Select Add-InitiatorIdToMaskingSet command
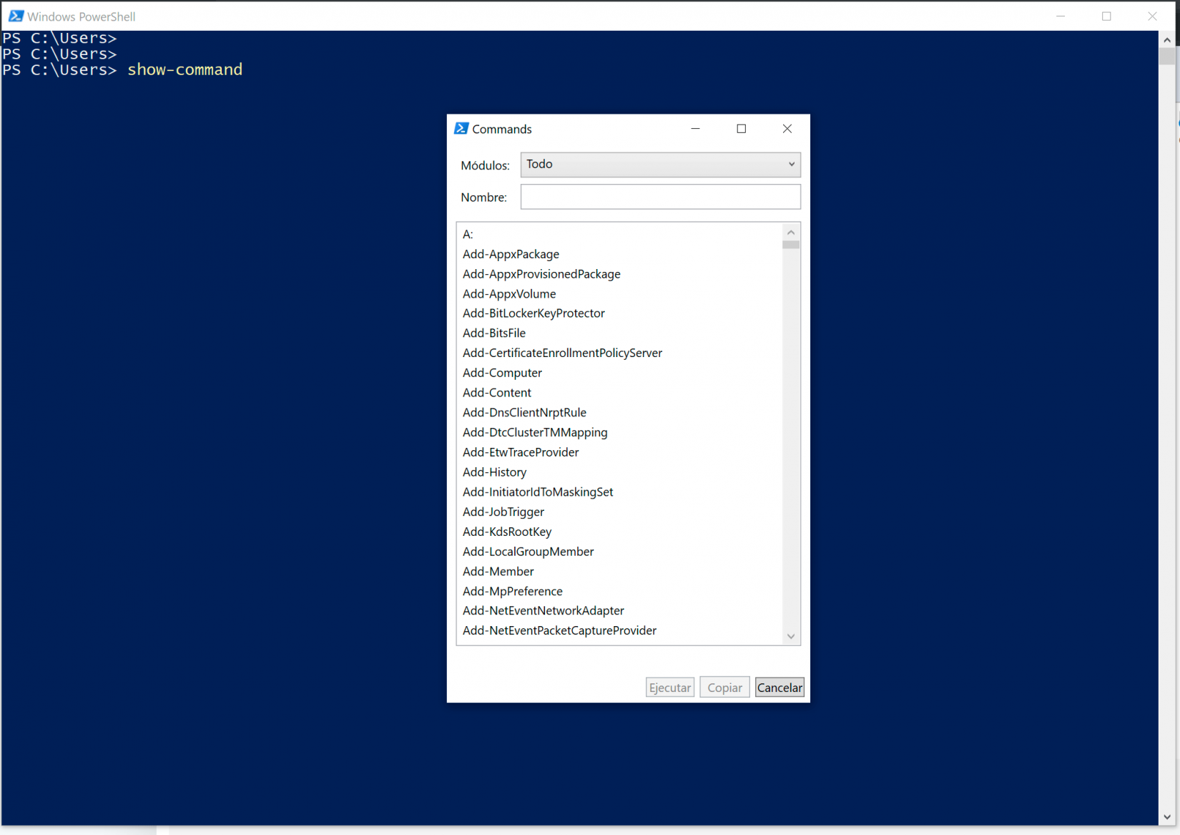The width and height of the screenshot is (1180, 835). click(538, 492)
